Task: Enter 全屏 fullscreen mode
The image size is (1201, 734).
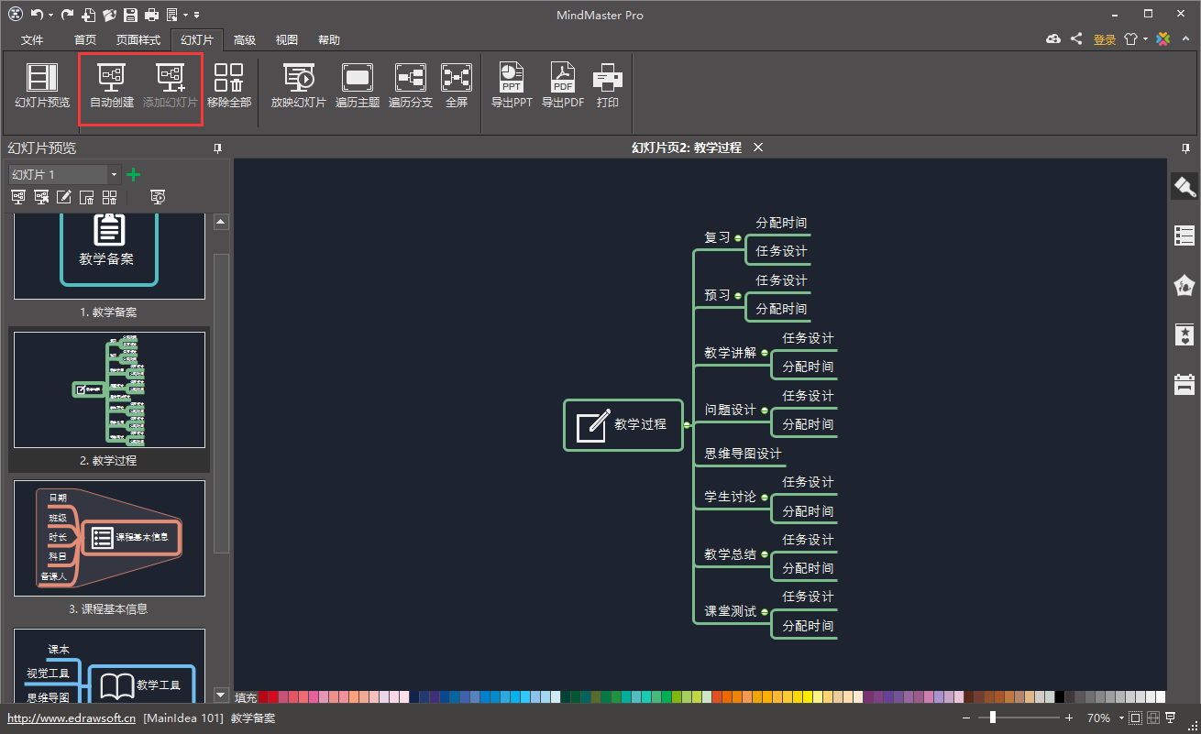Action: click(x=457, y=86)
